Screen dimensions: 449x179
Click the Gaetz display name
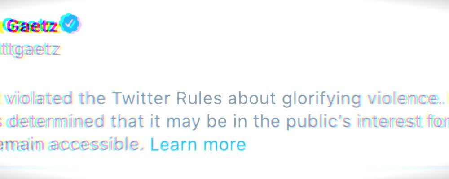click(33, 27)
